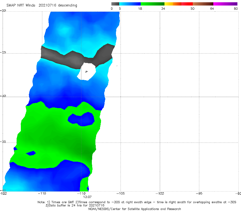Screen dimensions: 241x211
Task: Click the latitude label '-35'
Action: tap(3, 142)
